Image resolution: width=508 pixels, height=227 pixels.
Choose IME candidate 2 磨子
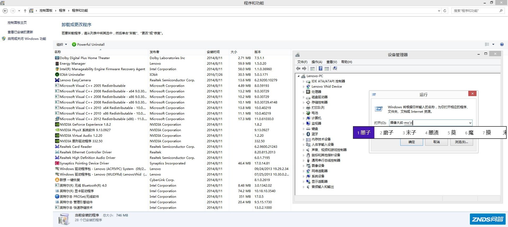click(387, 133)
